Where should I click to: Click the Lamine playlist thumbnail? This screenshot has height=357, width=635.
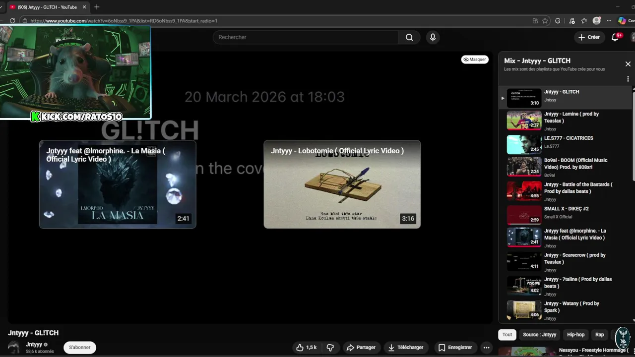(x=524, y=120)
